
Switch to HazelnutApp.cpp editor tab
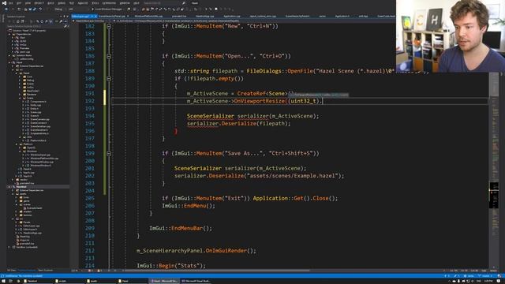204,16
